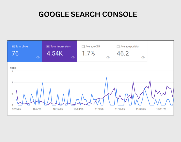Click help icon on Average position card

(x=143, y=58)
